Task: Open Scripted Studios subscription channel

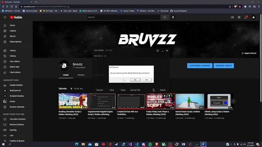Action: (x=16, y=96)
